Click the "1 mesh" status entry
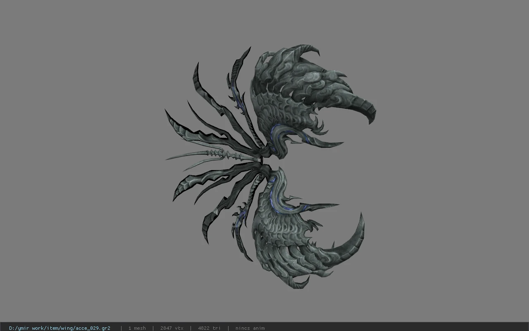529x331 pixels. (x=137, y=328)
